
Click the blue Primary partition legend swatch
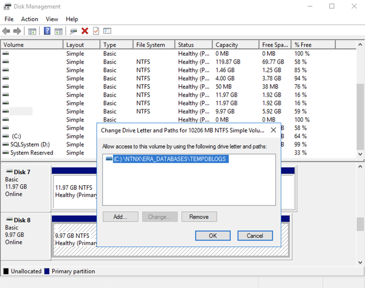tap(47, 271)
